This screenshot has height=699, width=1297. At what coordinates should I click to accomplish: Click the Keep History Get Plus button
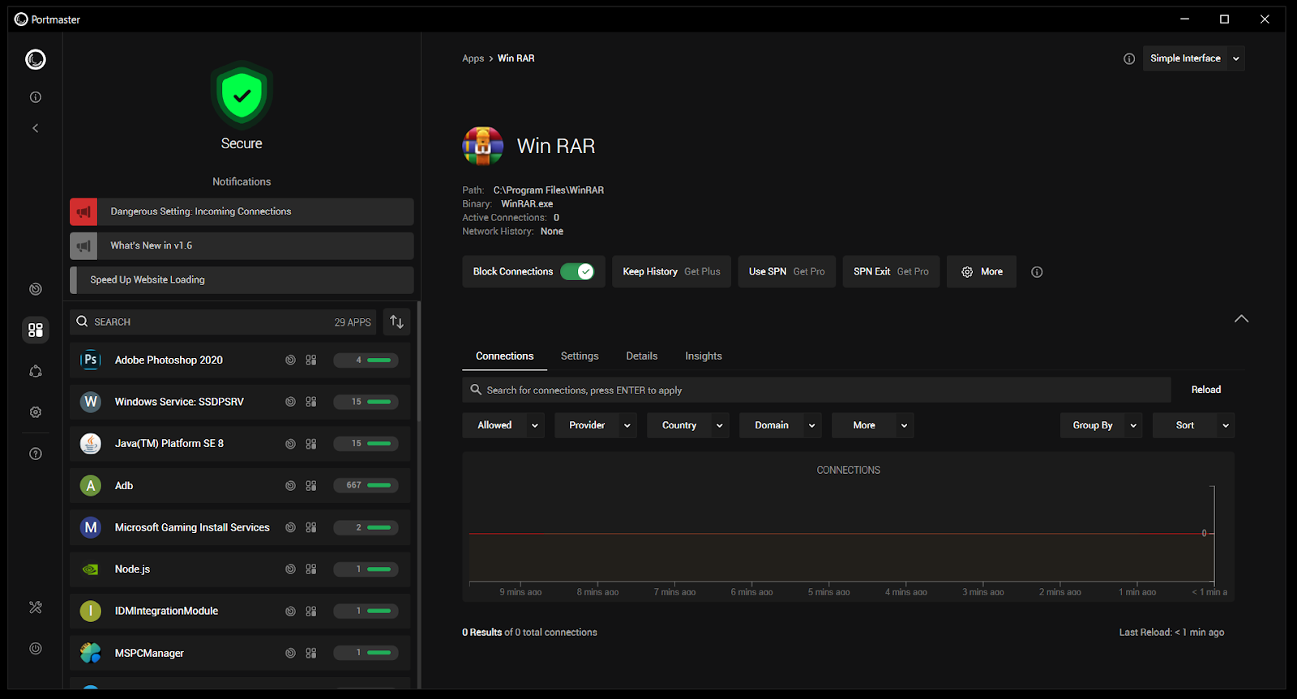coord(671,271)
